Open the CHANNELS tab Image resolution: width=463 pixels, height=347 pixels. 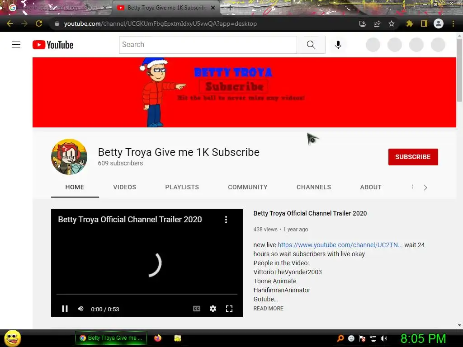(x=314, y=187)
